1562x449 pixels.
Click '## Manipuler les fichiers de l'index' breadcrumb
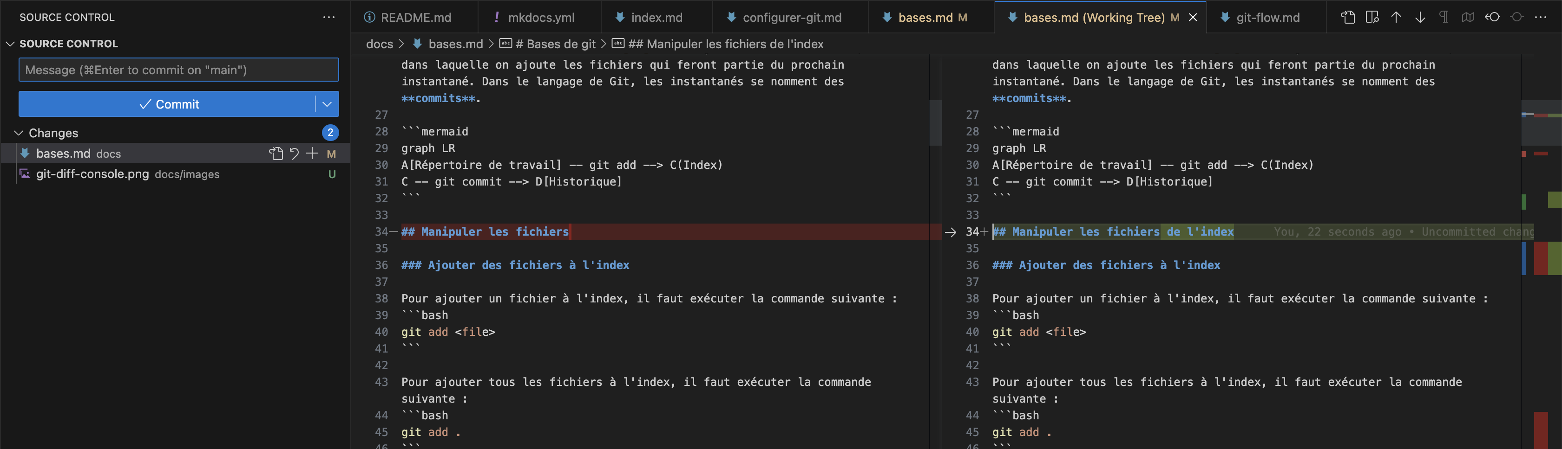click(x=725, y=44)
